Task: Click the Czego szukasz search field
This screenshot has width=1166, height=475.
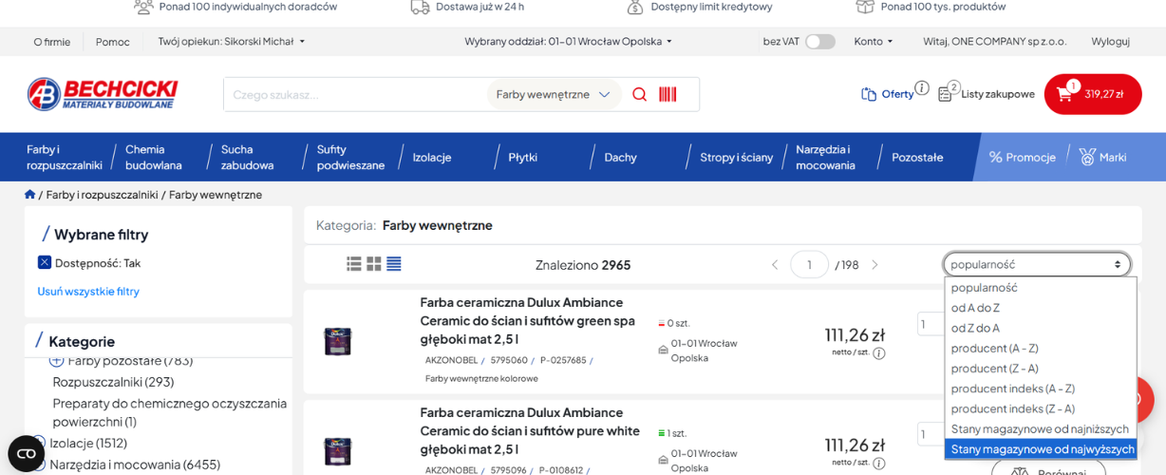Action: tap(356, 94)
